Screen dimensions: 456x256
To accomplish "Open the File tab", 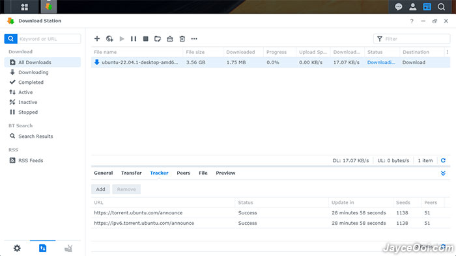I will pos(203,173).
